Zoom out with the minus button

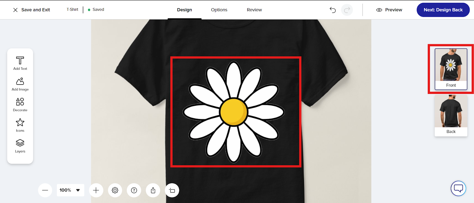coord(45,190)
